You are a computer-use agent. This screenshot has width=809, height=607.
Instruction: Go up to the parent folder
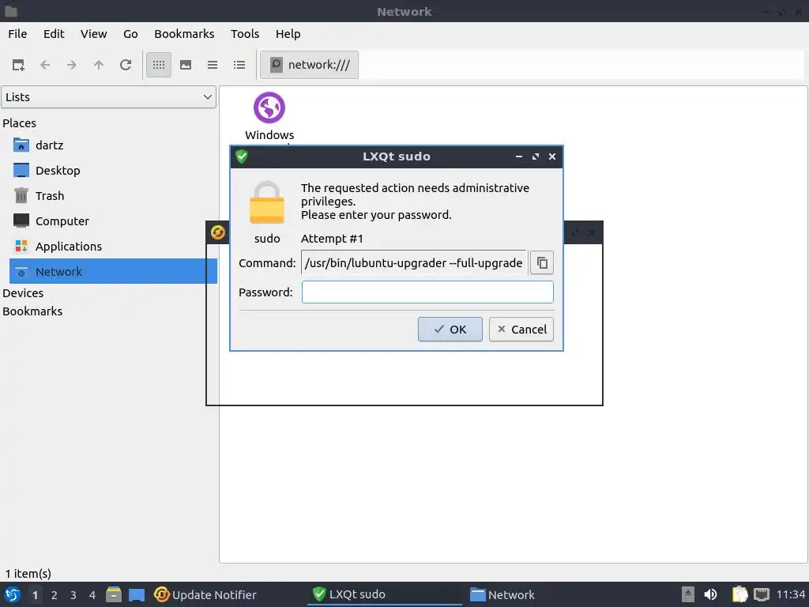coord(99,65)
